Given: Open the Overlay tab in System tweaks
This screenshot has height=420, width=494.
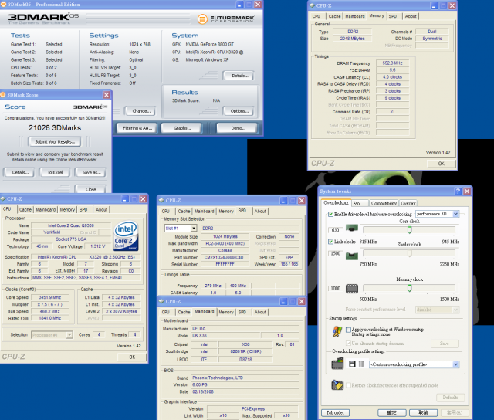Looking at the screenshot, I should (x=408, y=203).
